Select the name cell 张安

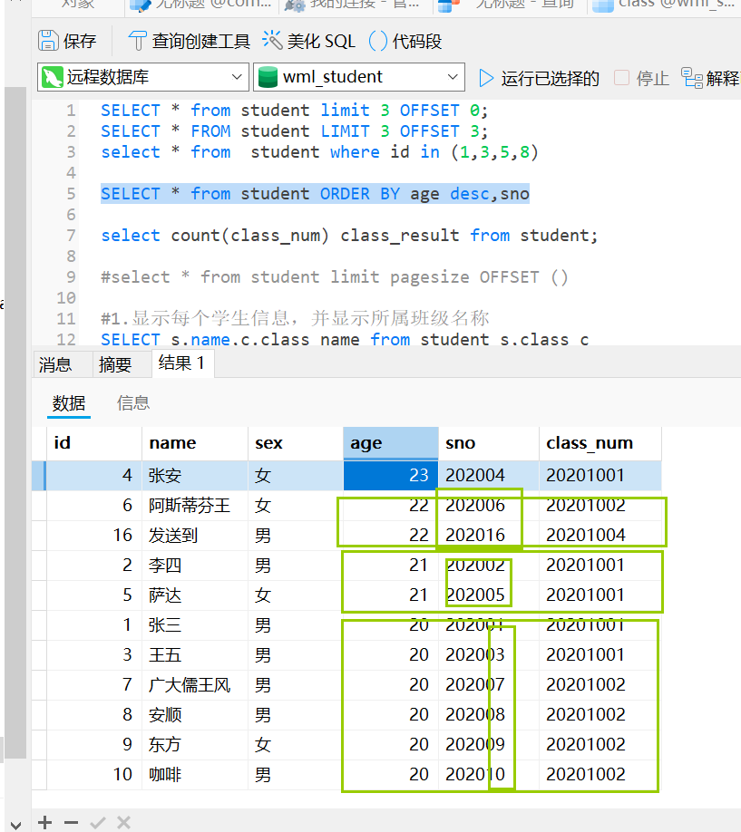pos(195,476)
